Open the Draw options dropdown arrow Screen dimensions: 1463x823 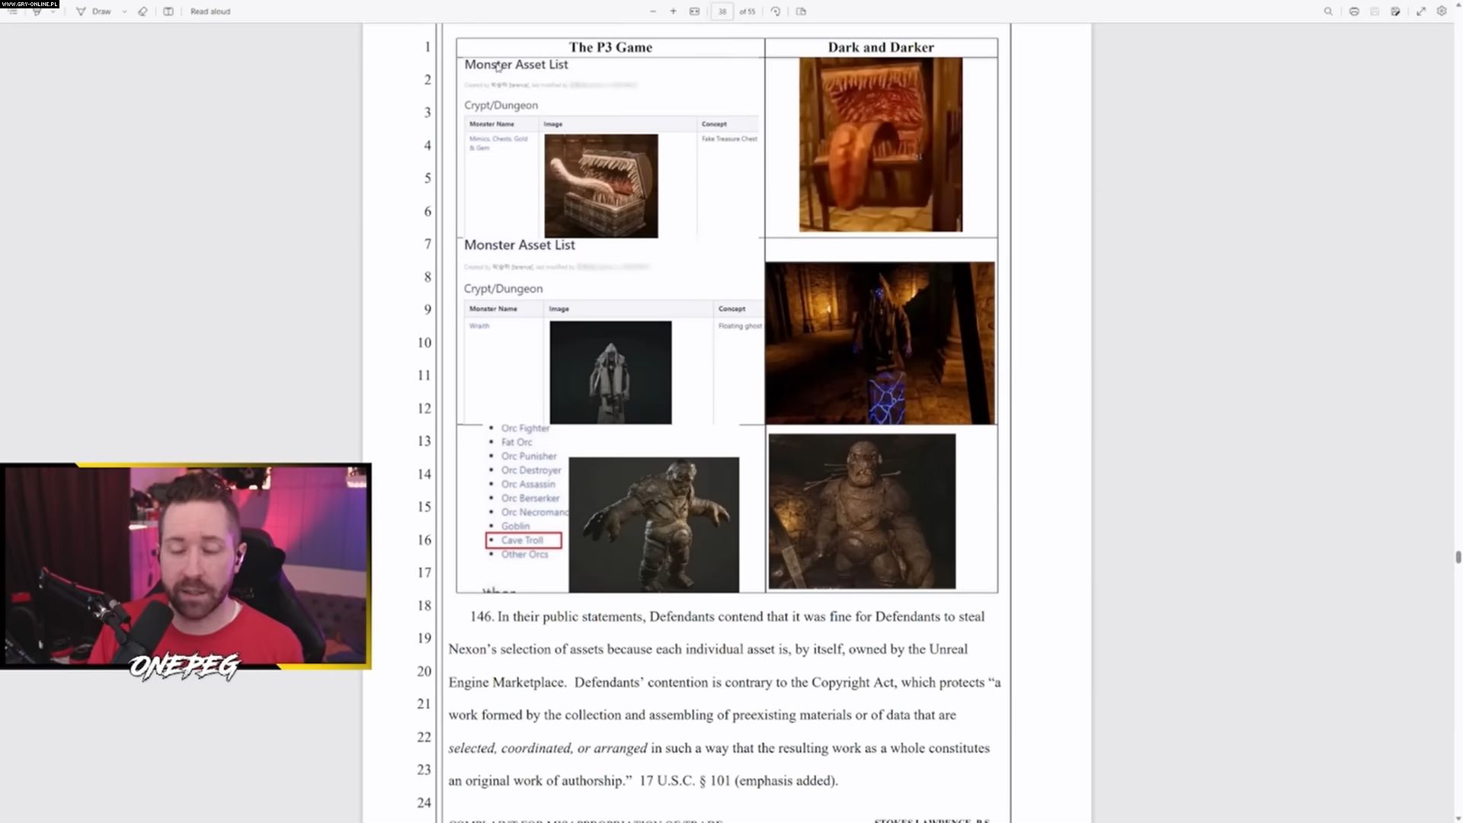click(x=124, y=11)
